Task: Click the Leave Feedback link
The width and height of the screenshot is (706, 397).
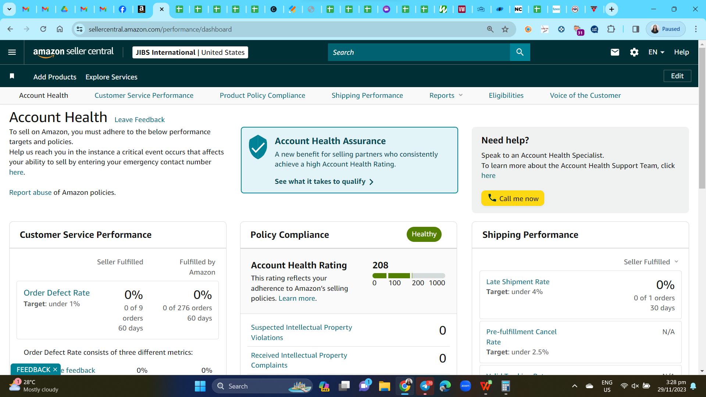Action: 140,120
